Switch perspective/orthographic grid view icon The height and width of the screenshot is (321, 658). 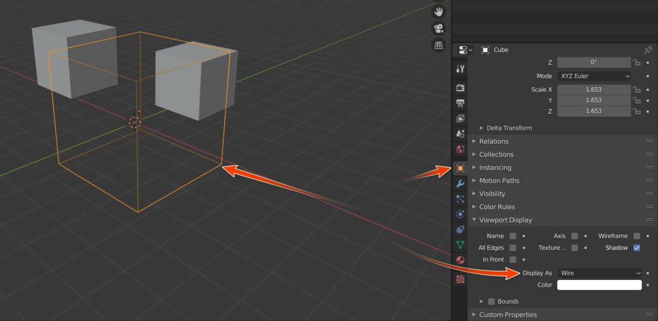(438, 45)
